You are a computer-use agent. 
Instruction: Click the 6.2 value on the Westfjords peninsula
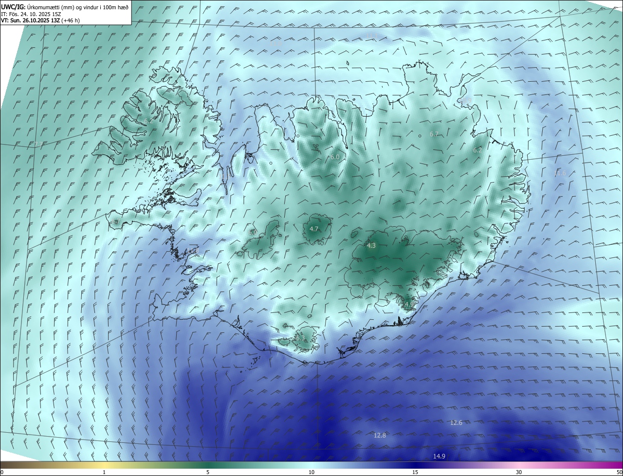[148, 121]
